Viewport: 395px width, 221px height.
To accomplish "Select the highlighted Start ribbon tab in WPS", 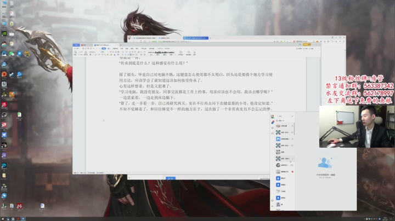I will coord(104,49).
